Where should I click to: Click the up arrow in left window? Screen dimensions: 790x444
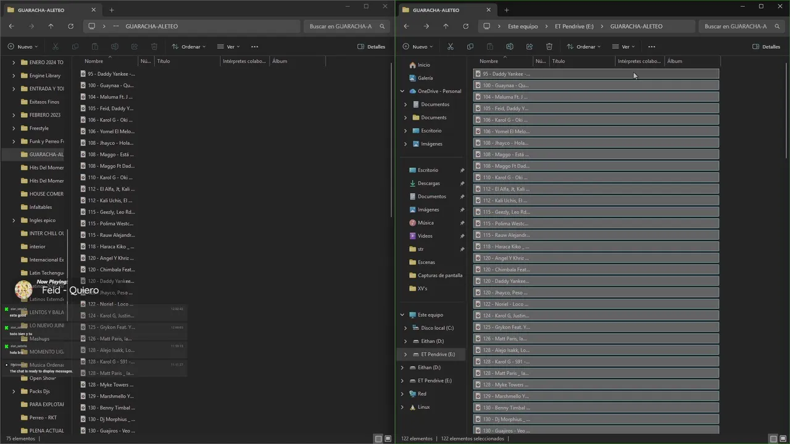coord(51,26)
